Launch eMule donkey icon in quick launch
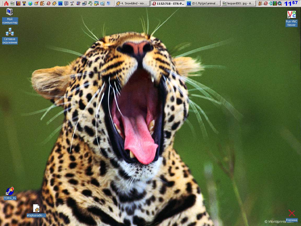The image size is (301, 226). click(x=42, y=3)
